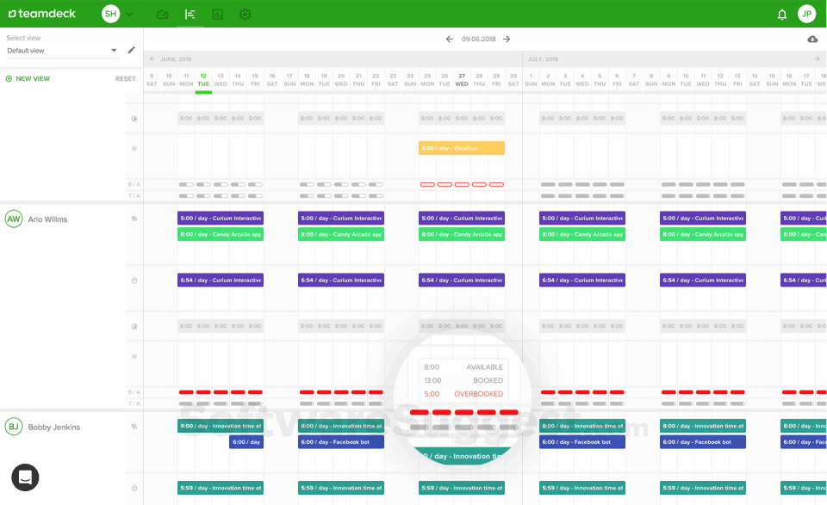Viewport: 827px width, 505px height.
Task: Select the 12 TUE date header
Action: tap(203, 80)
